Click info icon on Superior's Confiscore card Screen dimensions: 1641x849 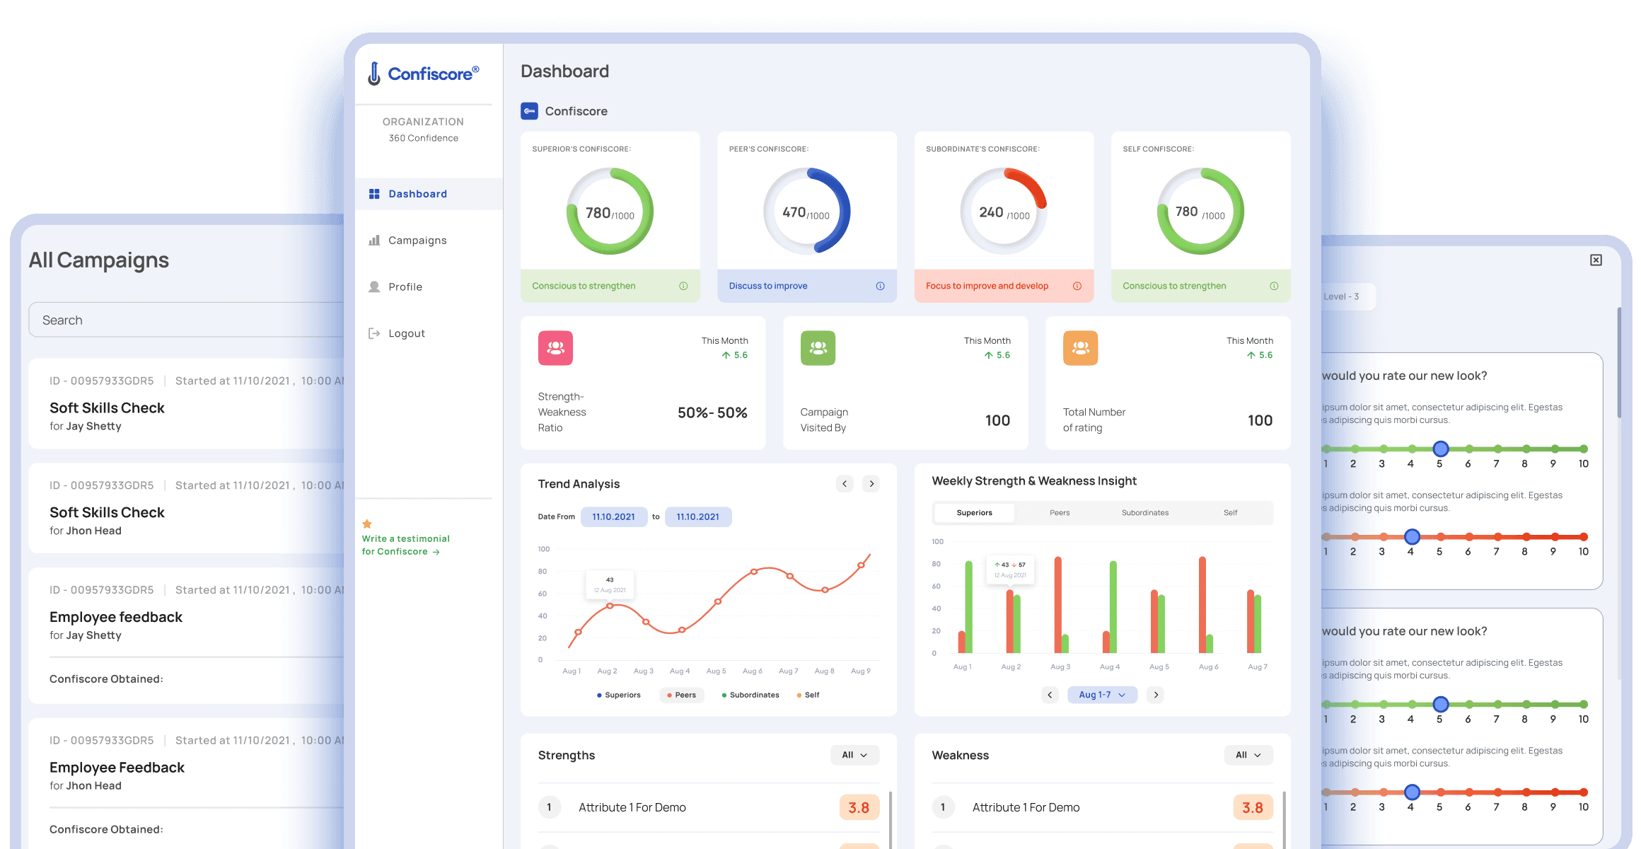(x=683, y=286)
